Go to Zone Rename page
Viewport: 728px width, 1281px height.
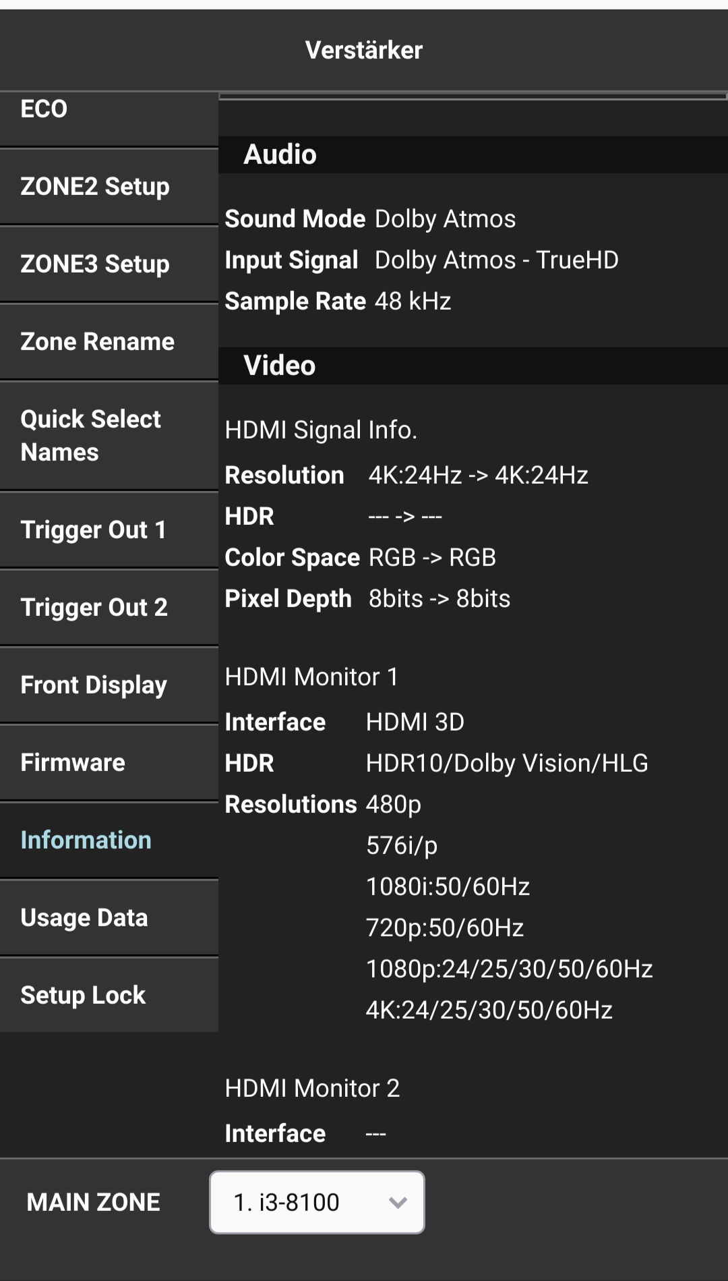(x=108, y=342)
